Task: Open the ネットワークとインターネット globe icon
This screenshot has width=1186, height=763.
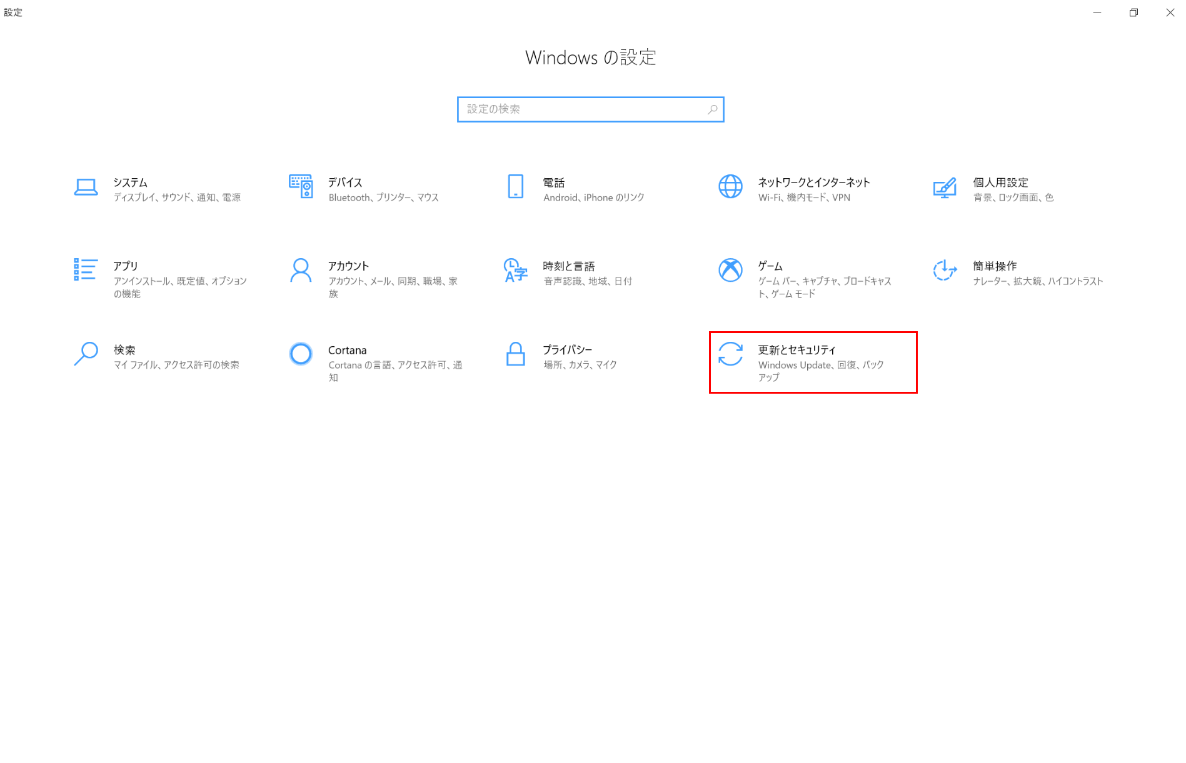Action: pyautogui.click(x=730, y=186)
